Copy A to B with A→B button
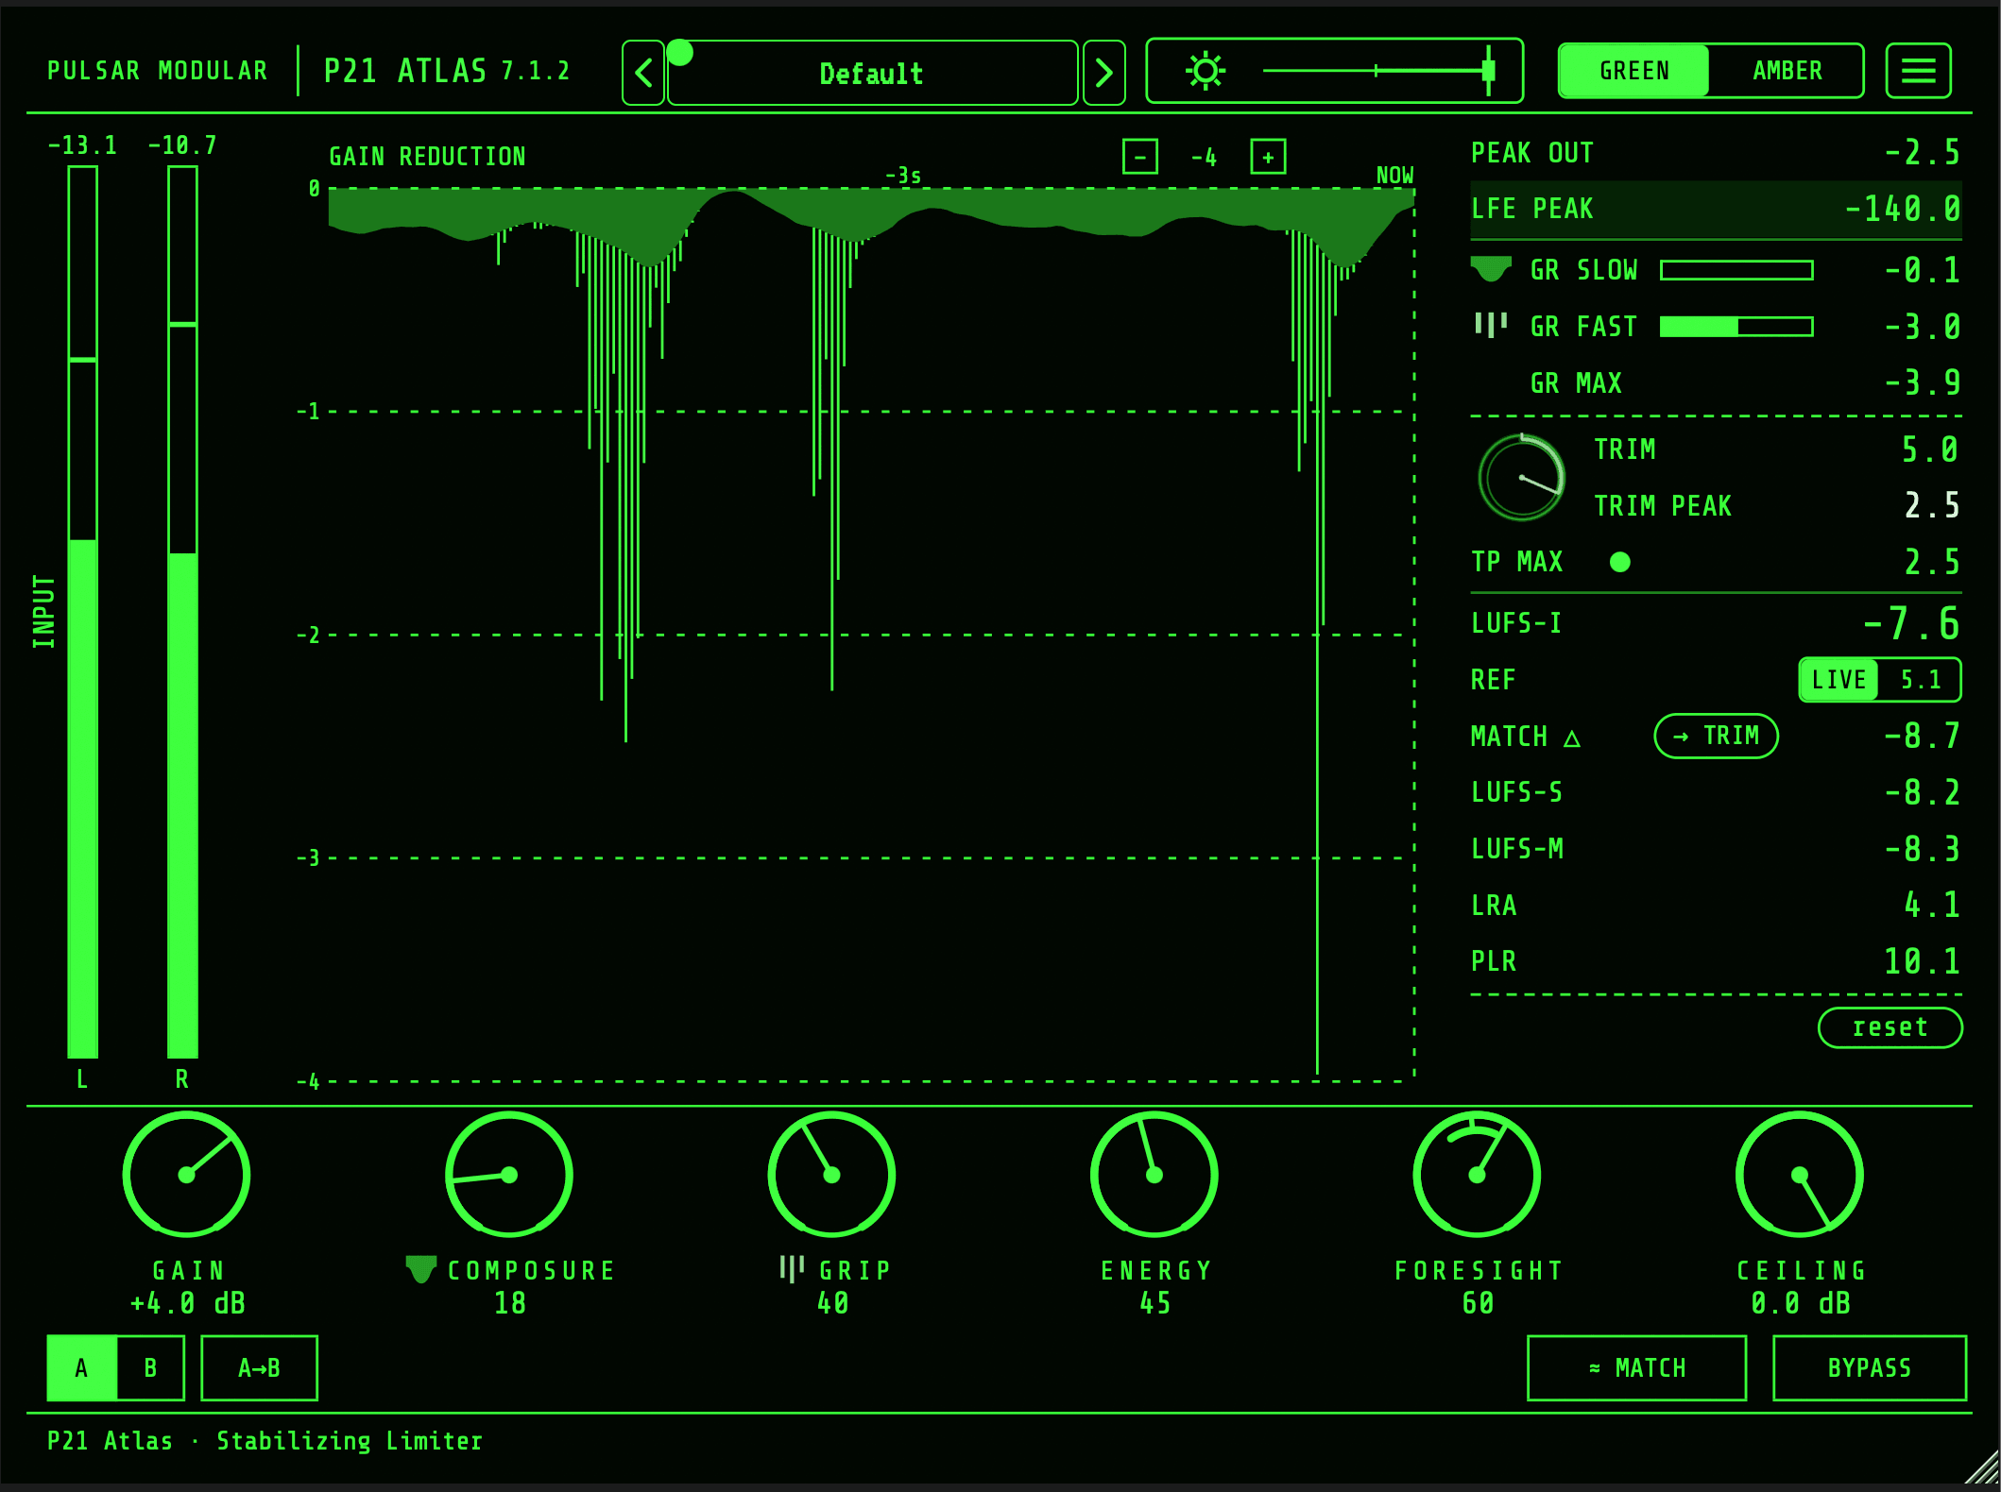2001x1492 pixels. 259,1368
